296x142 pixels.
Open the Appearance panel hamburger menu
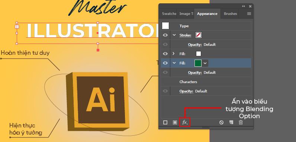[x=249, y=14]
